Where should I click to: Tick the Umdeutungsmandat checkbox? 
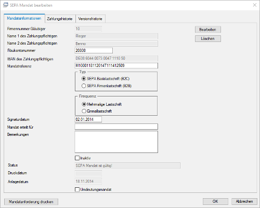tap(77, 189)
